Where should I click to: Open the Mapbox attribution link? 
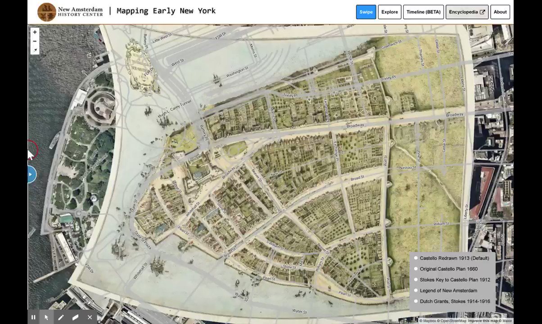(429, 321)
